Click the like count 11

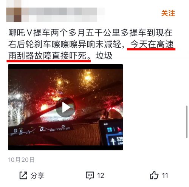tap(165, 175)
